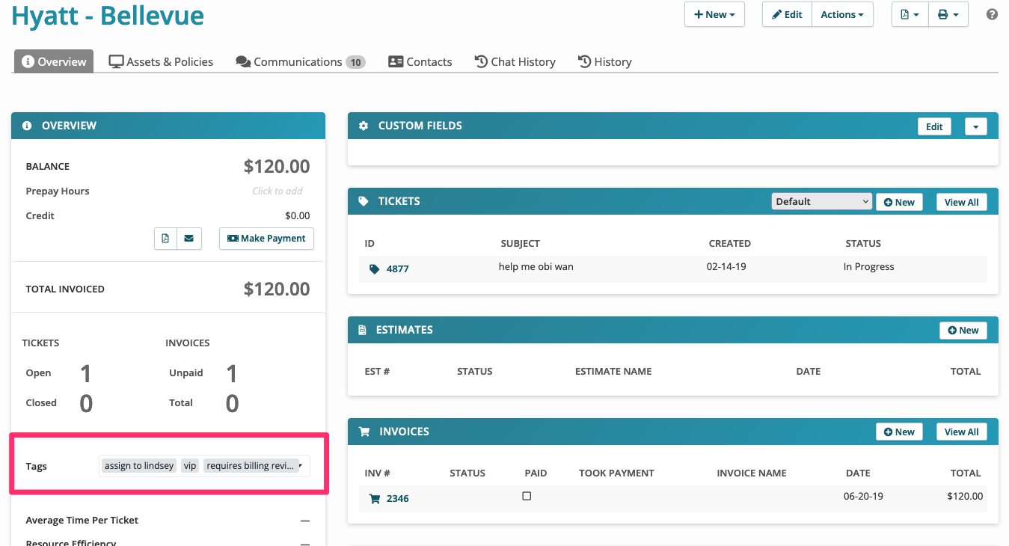Click the Edit customer button

pos(787,14)
